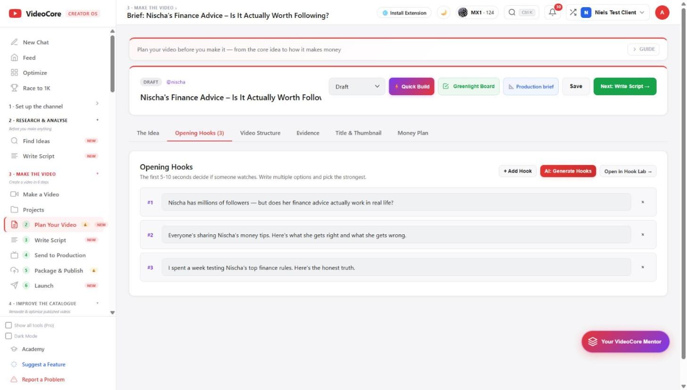The width and height of the screenshot is (687, 390).
Task: Toggle dark mode moon icon in header
Action: [444, 13]
